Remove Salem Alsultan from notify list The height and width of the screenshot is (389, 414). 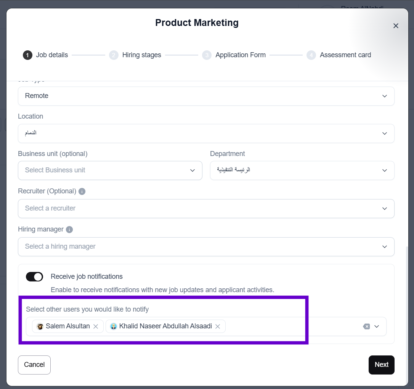[96, 326]
